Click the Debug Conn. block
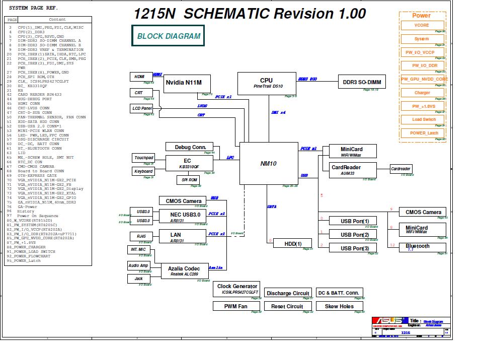Screen dimensions: 483x341 tap(189, 147)
